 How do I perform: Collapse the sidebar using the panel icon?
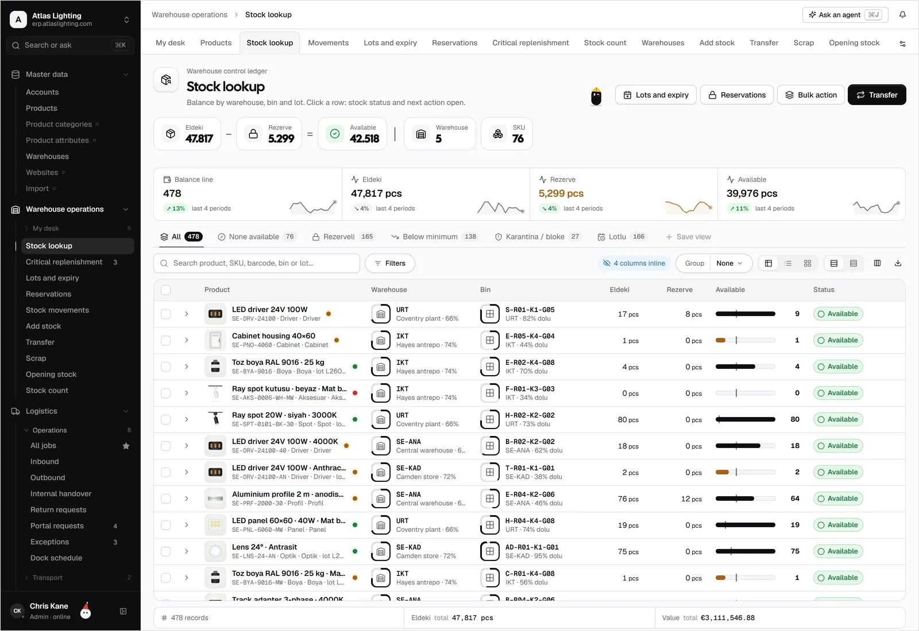tap(123, 611)
